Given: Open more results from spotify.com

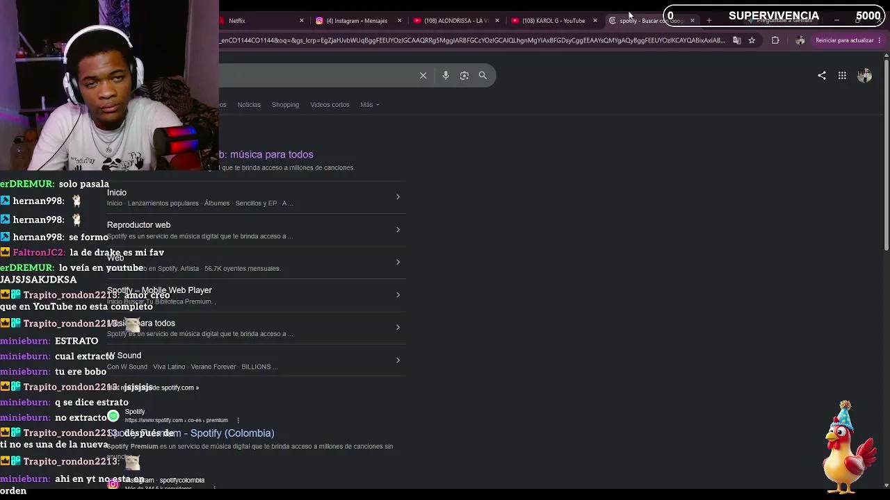Looking at the screenshot, I should [x=153, y=387].
